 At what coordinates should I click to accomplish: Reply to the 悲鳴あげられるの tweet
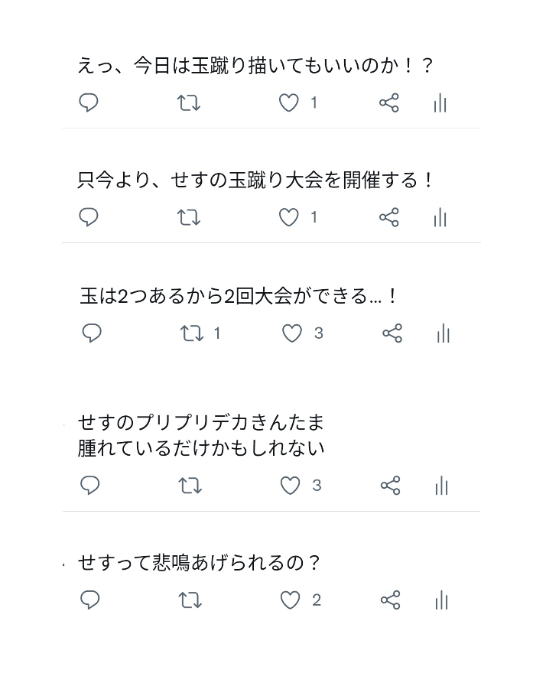[90, 600]
